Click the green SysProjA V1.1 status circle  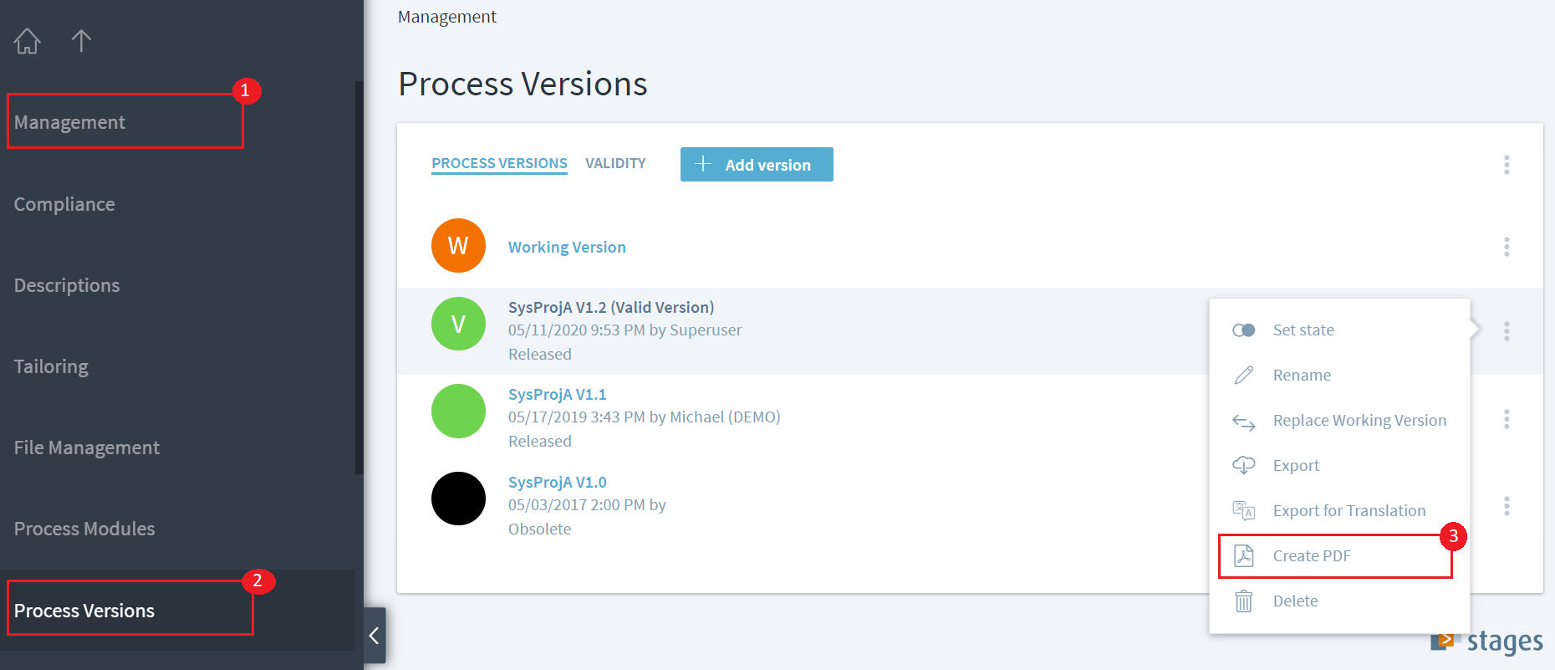pos(458,412)
